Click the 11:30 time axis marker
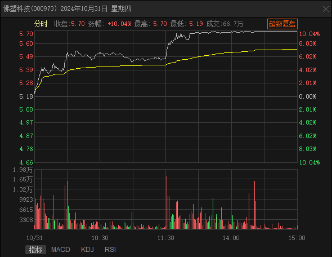Image resolution: width=332 pixels, height=257 pixels. pyautogui.click(x=166, y=238)
